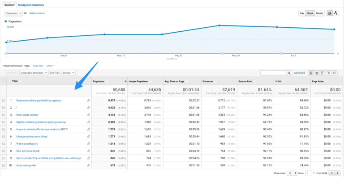Click the search magnifier icon in table filter
344x177 pixels.
(x=290, y=73)
